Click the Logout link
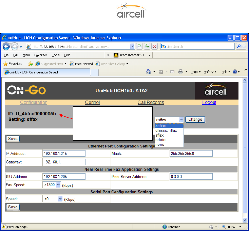This screenshot has height=231, width=249. coord(209,102)
